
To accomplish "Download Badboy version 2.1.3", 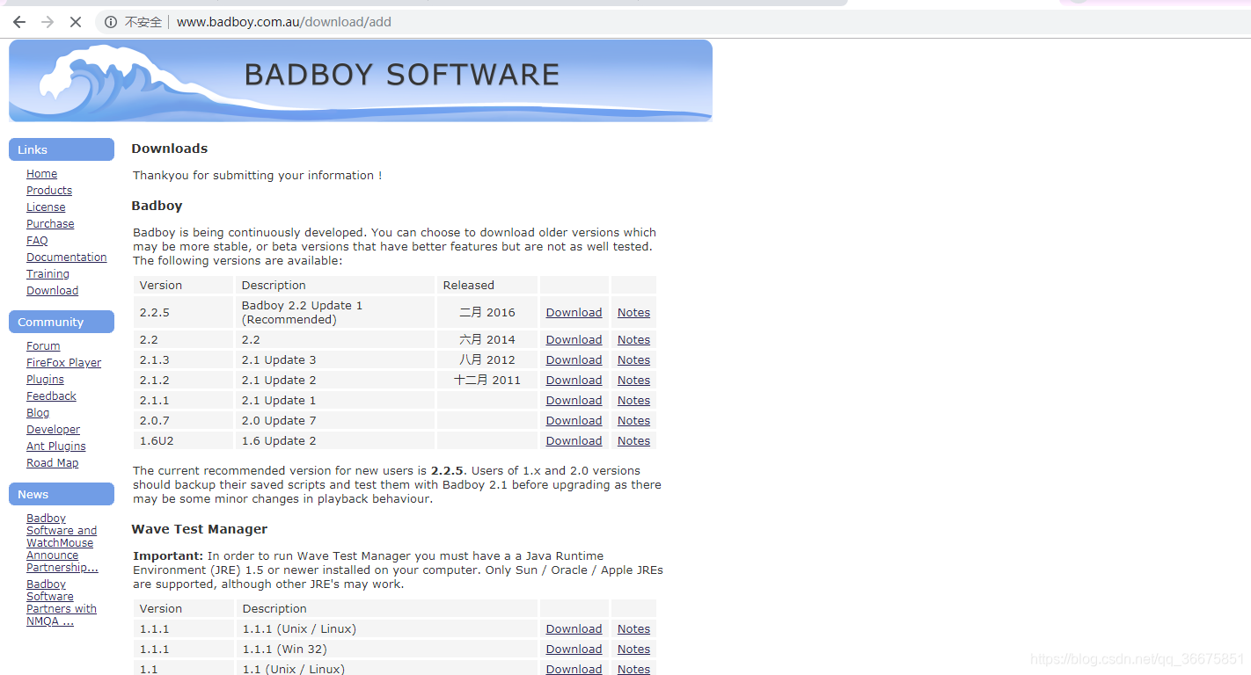I will click(574, 360).
